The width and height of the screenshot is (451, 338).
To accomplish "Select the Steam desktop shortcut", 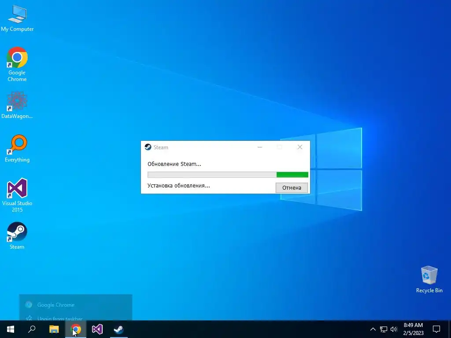I will click(x=17, y=235).
